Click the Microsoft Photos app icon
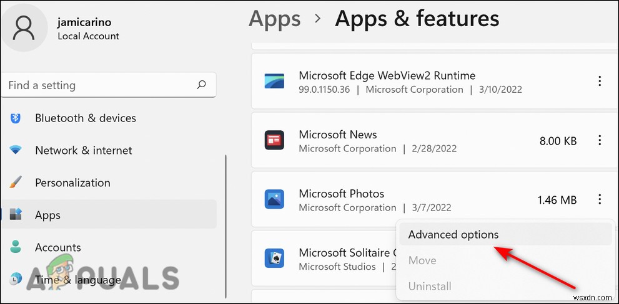The height and width of the screenshot is (304, 619). tap(274, 200)
